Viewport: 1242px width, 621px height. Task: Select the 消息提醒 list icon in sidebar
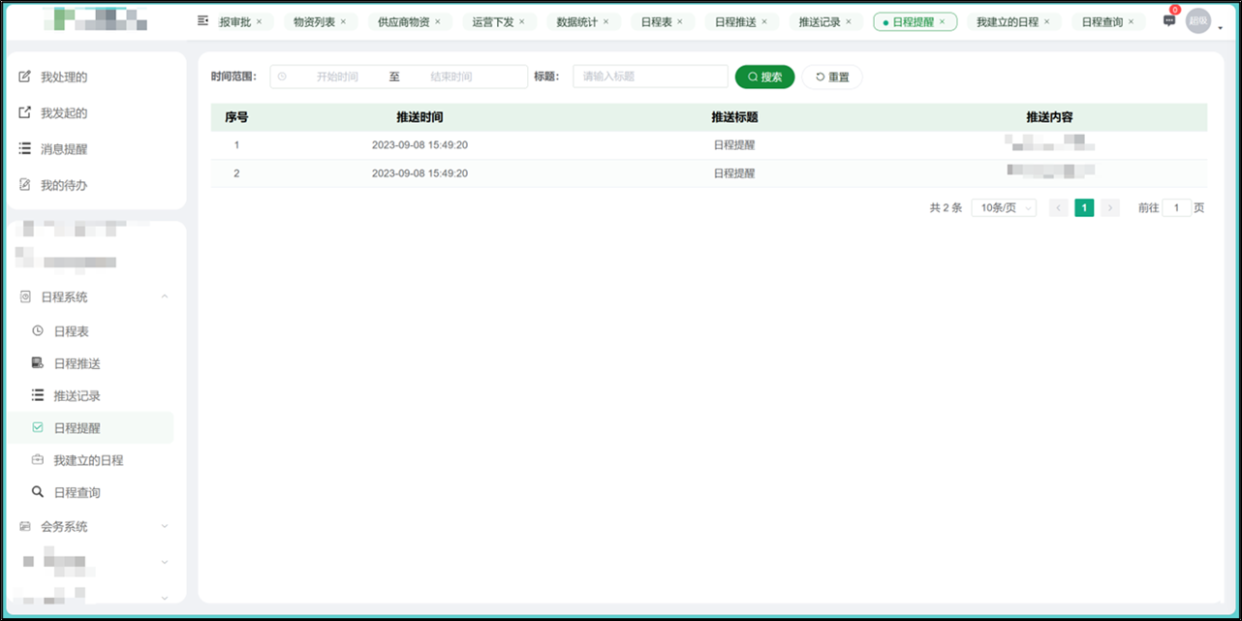(x=25, y=148)
